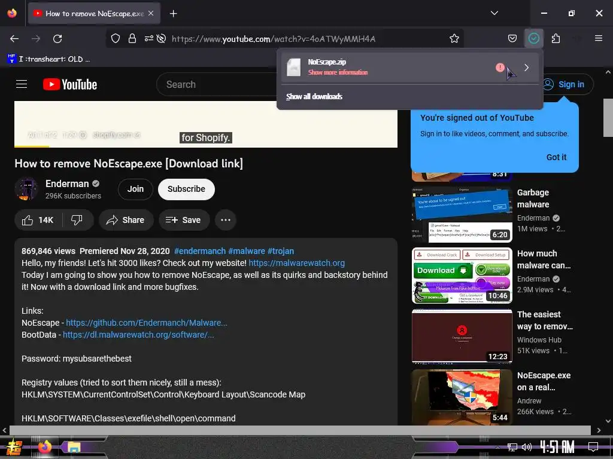Open the tracking protection shield icon
Image resolution: width=613 pixels, height=459 pixels.
click(x=116, y=39)
